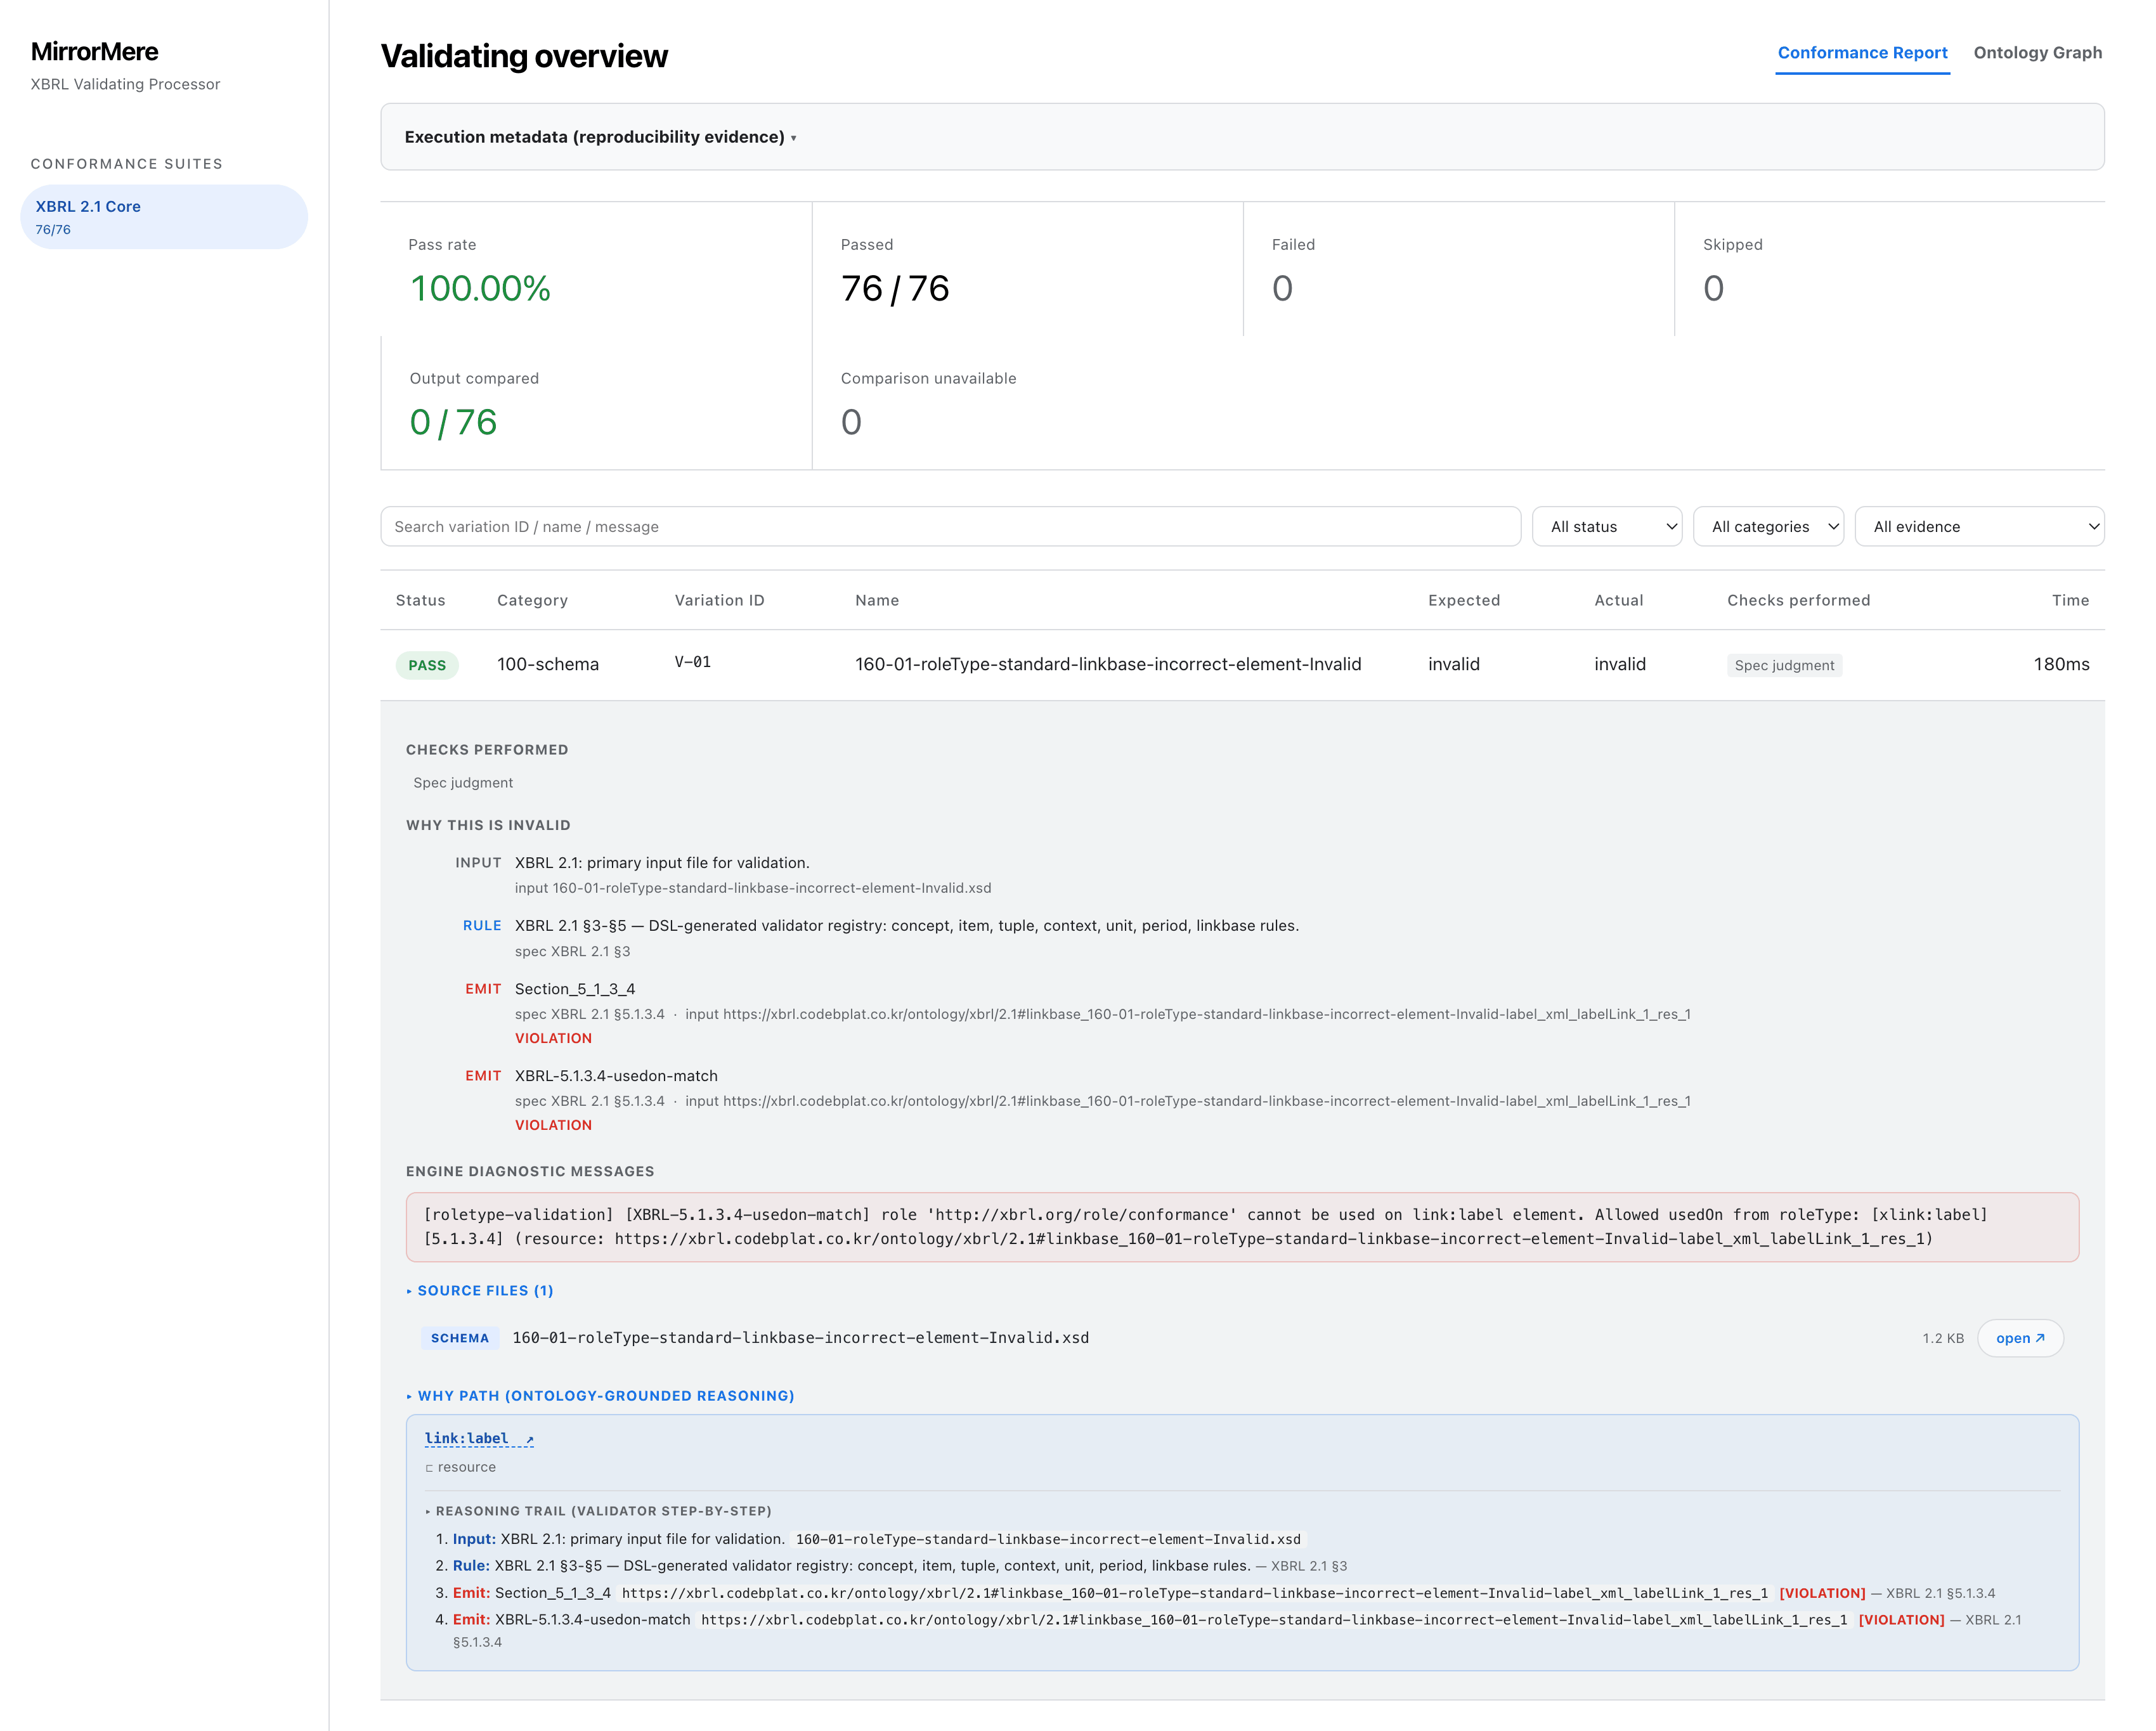2156x1731 pixels.
Task: Open the All status dropdown
Action: click(1607, 527)
